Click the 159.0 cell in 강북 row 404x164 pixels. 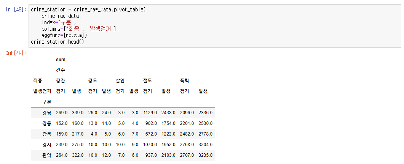pos(62,134)
